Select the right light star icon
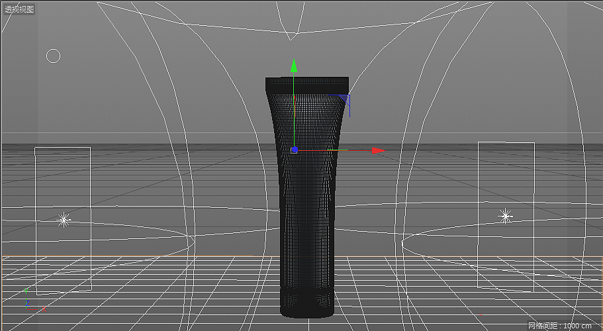 505,216
